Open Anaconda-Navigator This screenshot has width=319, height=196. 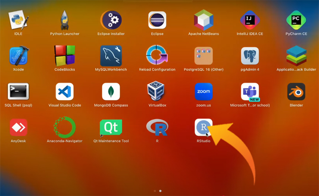coord(65,127)
